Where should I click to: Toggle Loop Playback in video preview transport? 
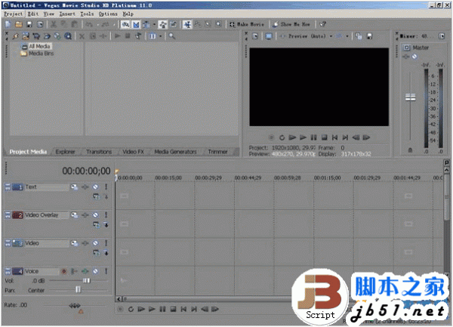pyautogui.click(x=282, y=137)
